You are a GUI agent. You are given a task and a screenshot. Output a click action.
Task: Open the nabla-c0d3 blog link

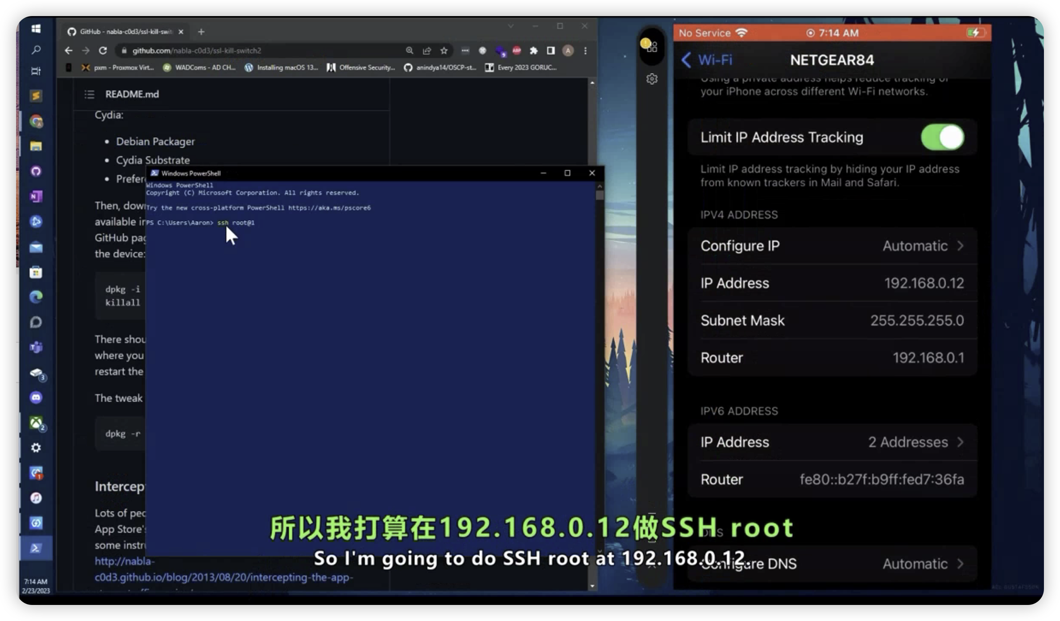(223, 577)
